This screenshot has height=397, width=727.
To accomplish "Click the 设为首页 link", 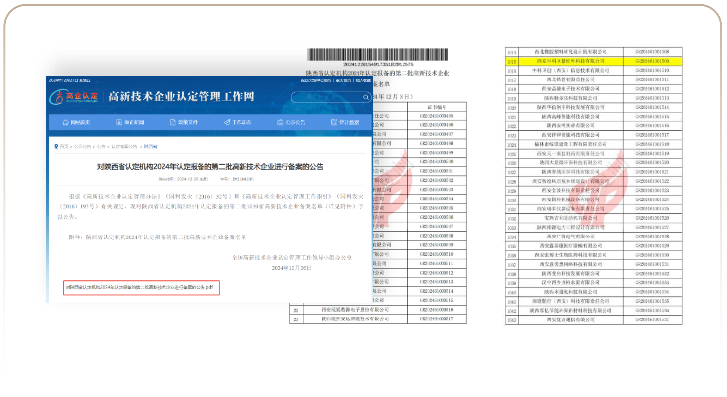I will pyautogui.click(x=343, y=80).
